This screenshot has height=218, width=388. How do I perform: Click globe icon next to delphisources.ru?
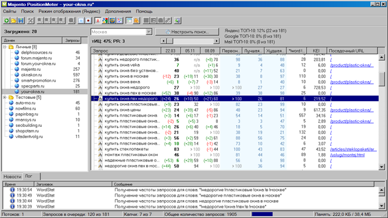17,52
